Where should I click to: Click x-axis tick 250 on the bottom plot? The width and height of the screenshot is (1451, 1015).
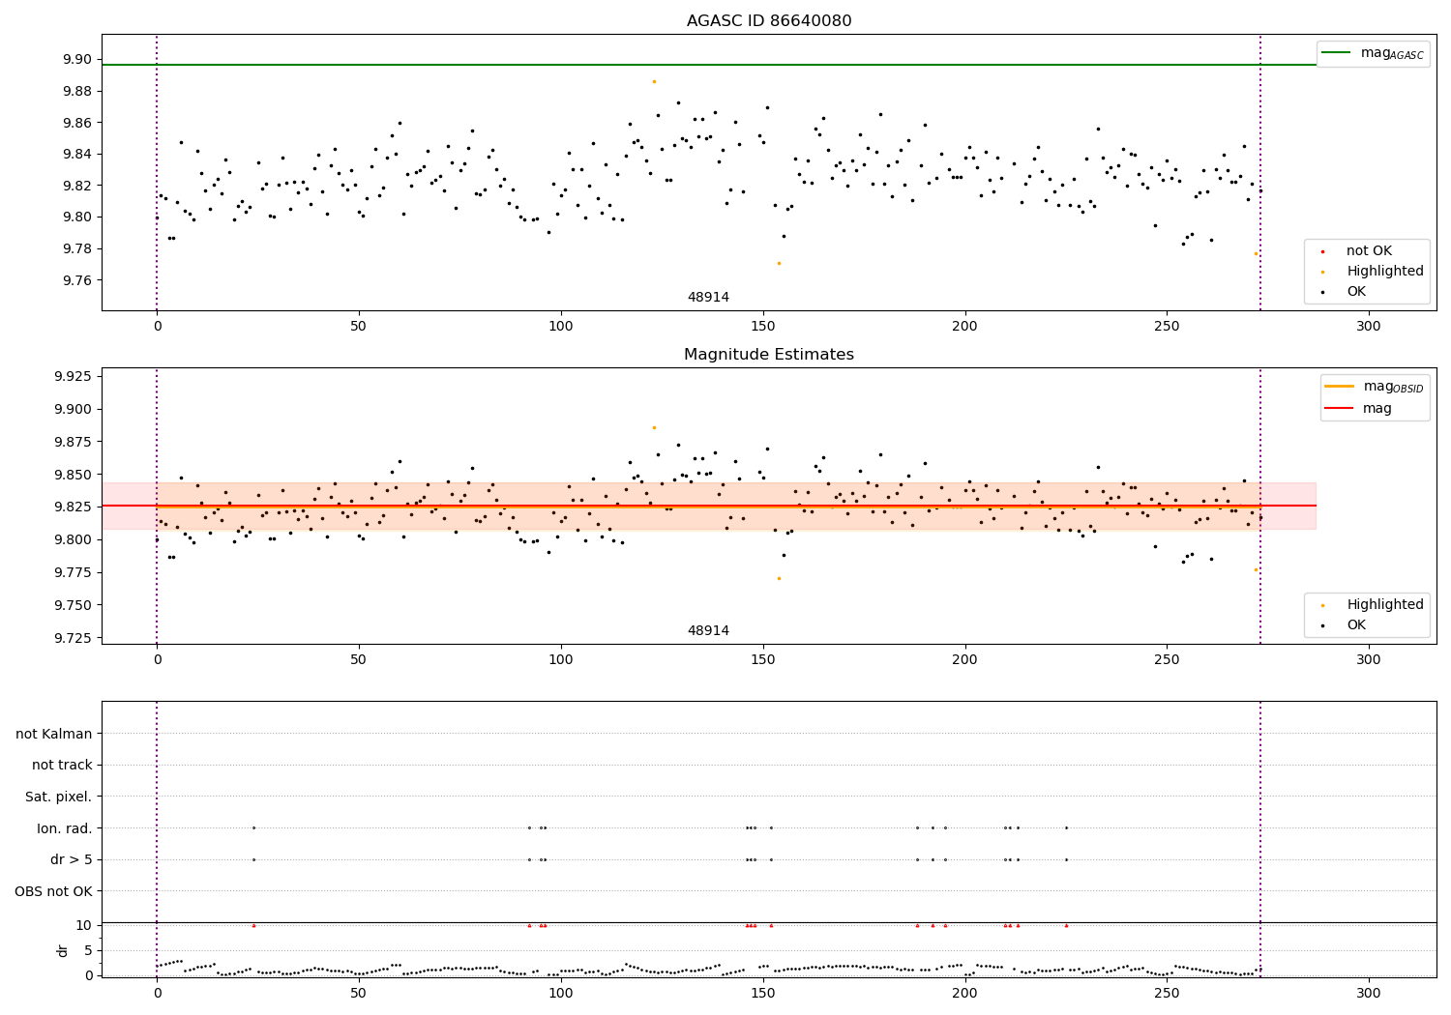1167,993
